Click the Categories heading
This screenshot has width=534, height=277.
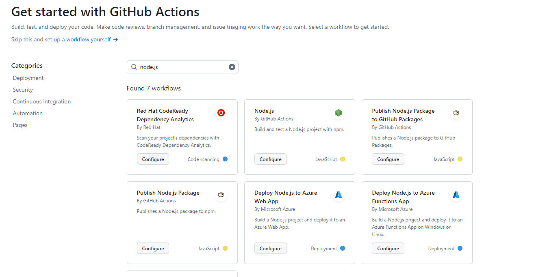click(x=27, y=65)
